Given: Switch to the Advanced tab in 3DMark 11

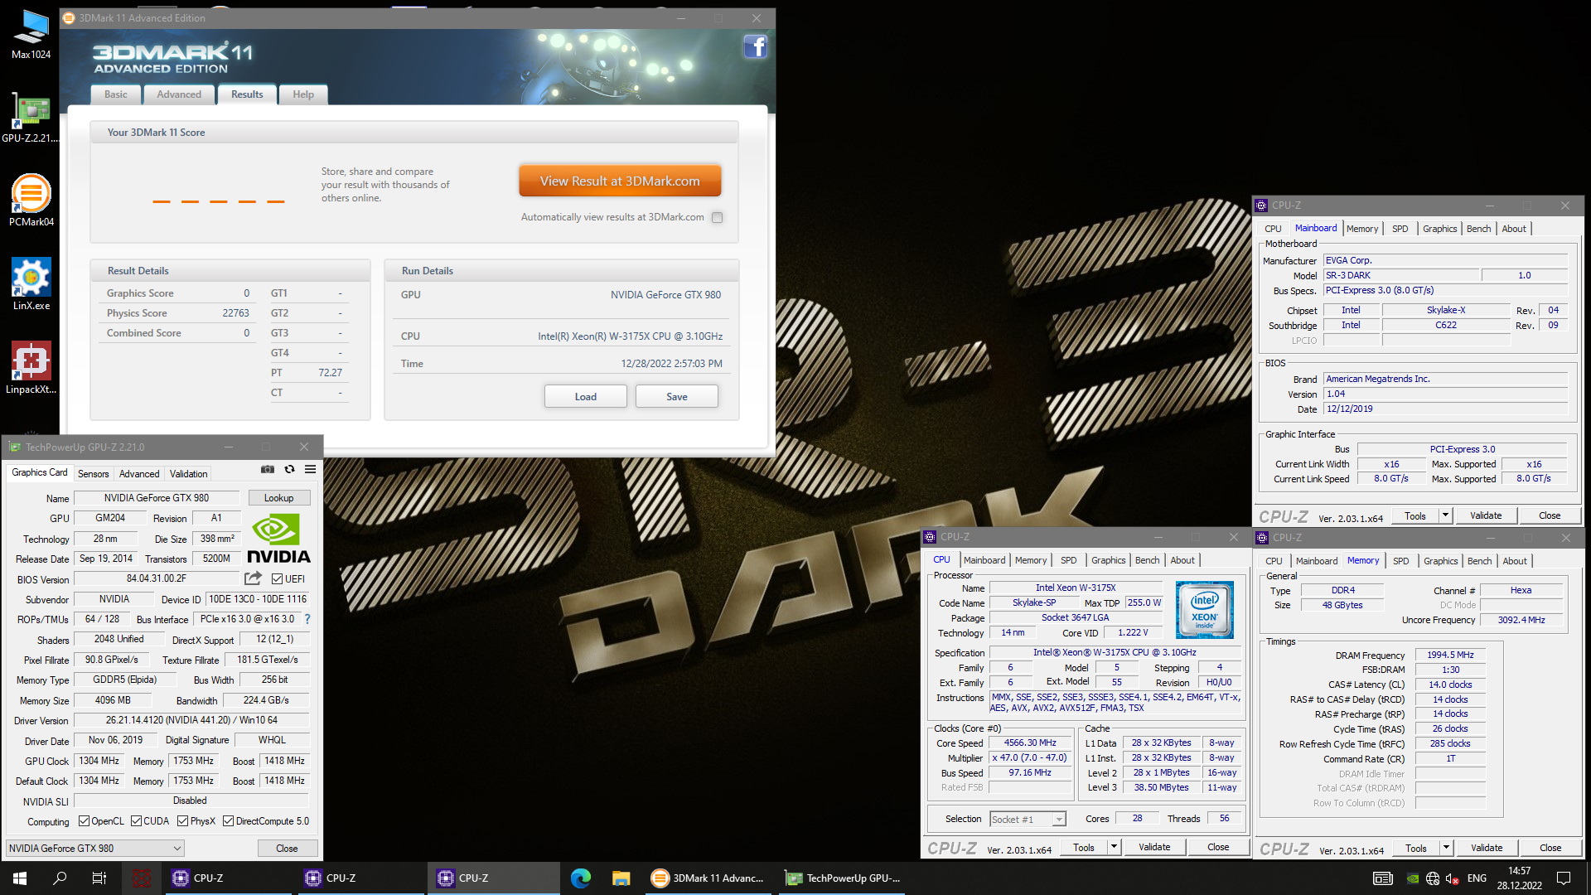Looking at the screenshot, I should [x=179, y=94].
